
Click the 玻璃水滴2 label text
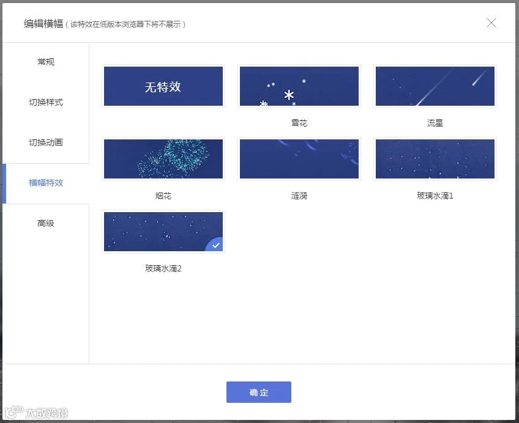(163, 269)
